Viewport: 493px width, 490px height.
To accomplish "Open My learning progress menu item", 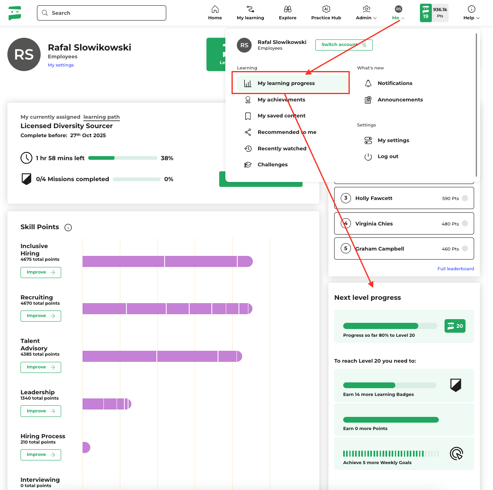I will (x=292, y=83).
